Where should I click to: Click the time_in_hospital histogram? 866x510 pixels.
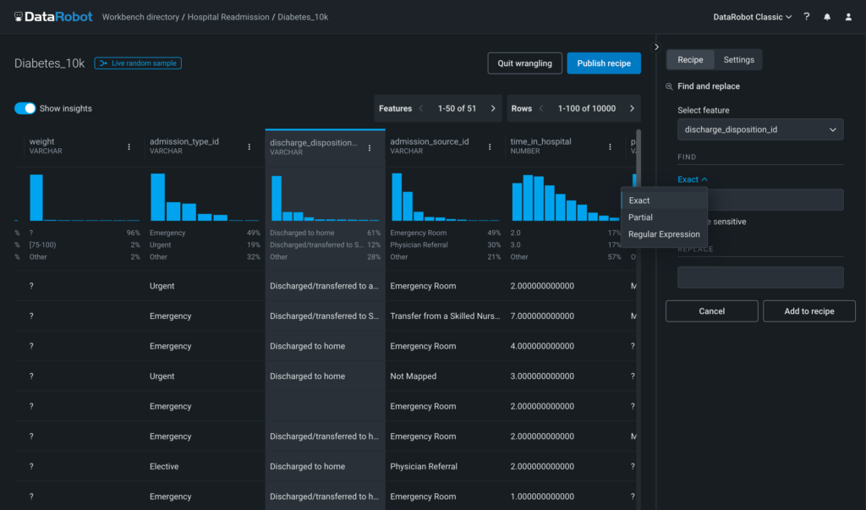[x=566, y=197]
